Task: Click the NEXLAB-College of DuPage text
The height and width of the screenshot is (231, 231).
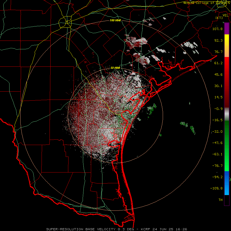Action: (x=207, y=3)
